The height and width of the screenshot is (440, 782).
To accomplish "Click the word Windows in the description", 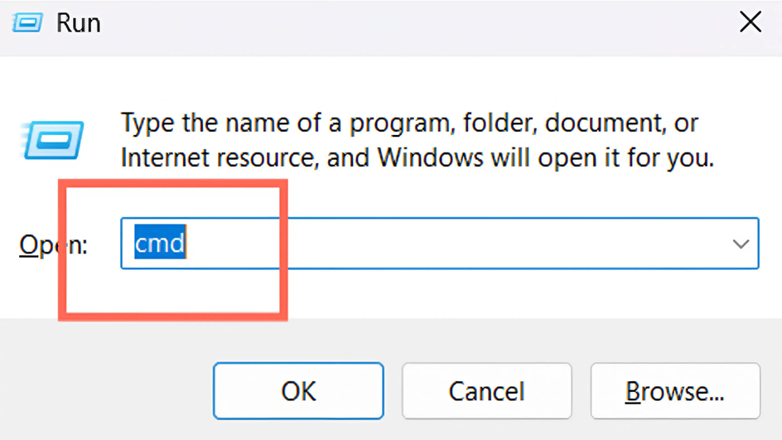I will click(431, 157).
